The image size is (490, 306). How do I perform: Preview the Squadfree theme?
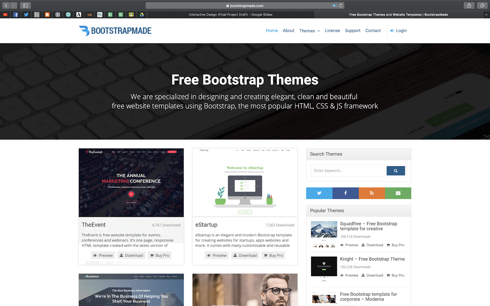pos(349,245)
